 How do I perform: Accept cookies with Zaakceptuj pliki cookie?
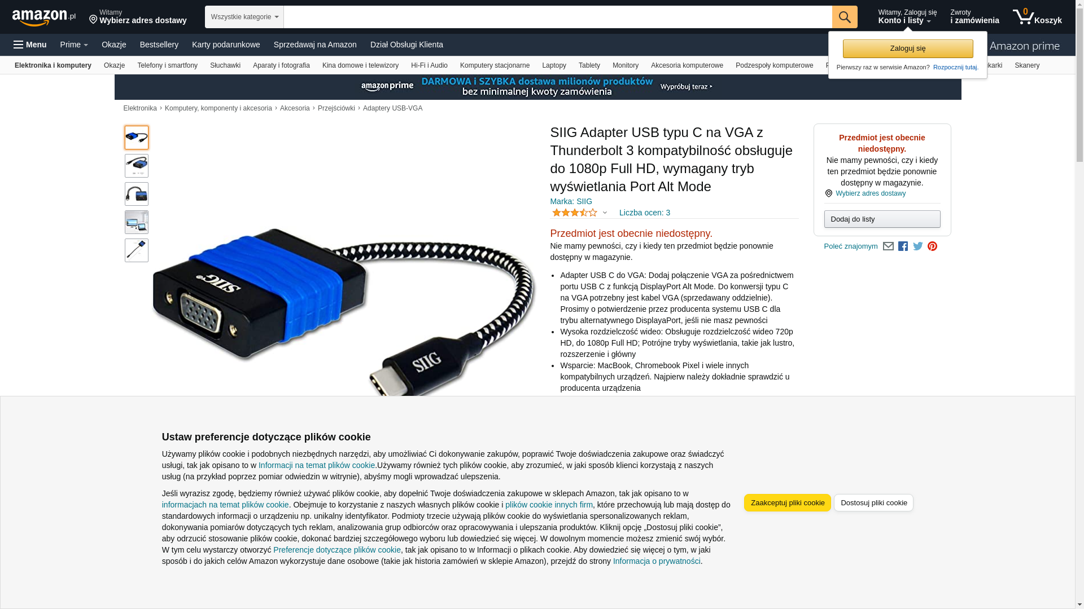[x=787, y=503]
